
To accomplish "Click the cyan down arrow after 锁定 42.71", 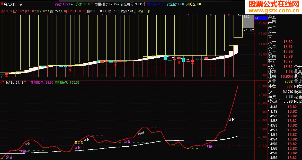I will point(72,4).
